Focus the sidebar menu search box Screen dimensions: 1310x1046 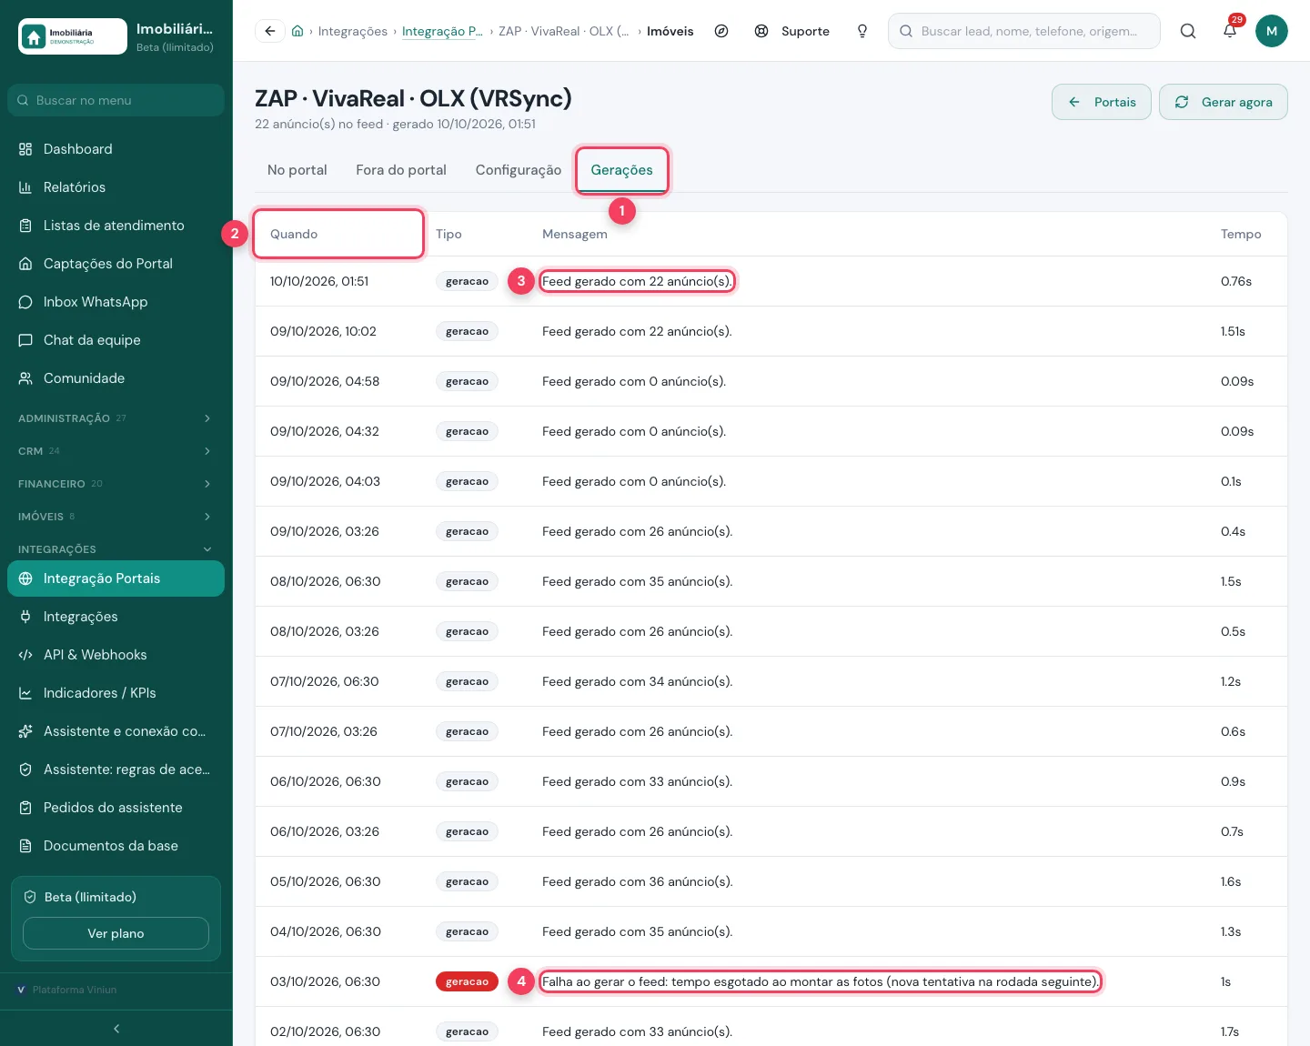coord(116,100)
